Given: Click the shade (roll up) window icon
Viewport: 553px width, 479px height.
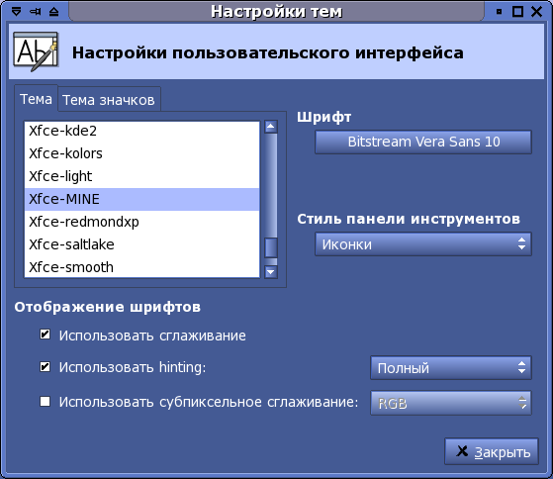Looking at the screenshot, I should pos(54,12).
